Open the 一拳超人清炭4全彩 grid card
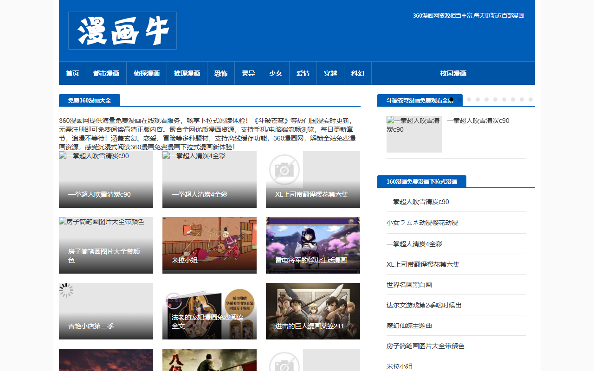Viewport: 594px width, 371px height. click(x=209, y=179)
